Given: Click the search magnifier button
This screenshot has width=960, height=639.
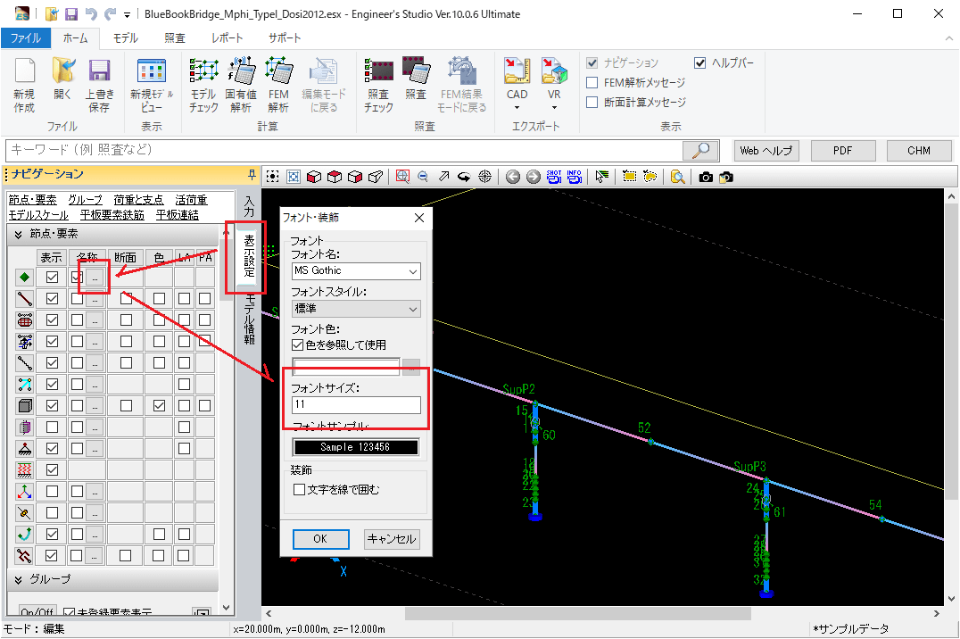Looking at the screenshot, I should click(x=701, y=150).
